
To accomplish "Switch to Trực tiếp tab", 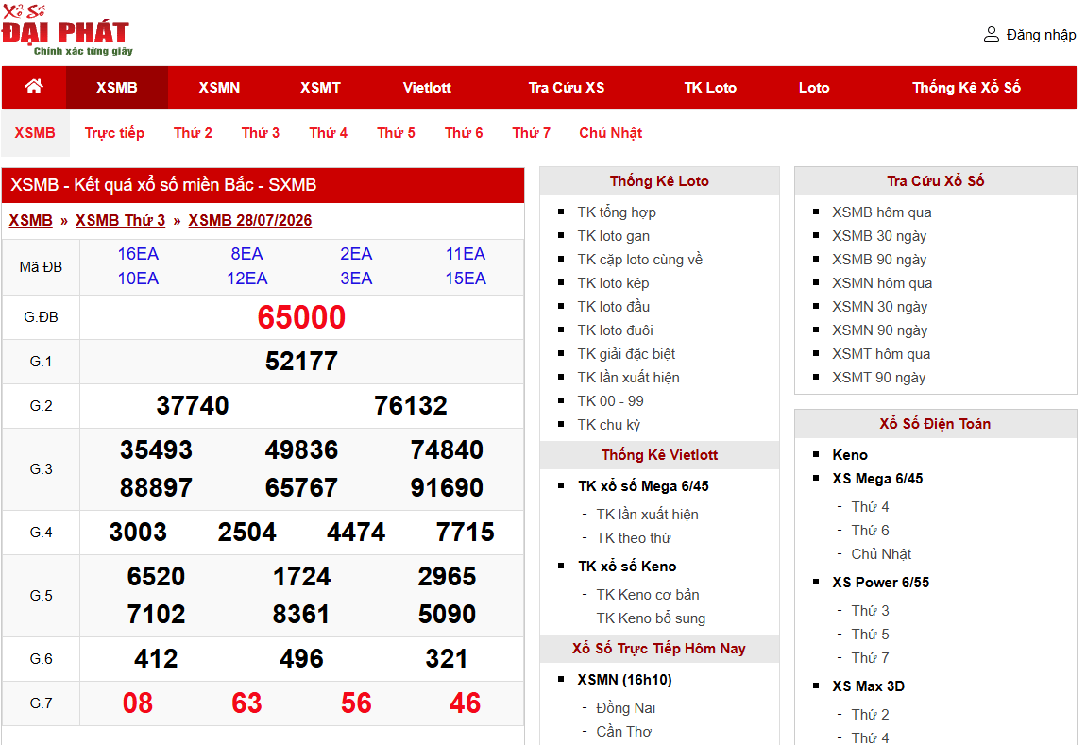I will (x=114, y=133).
